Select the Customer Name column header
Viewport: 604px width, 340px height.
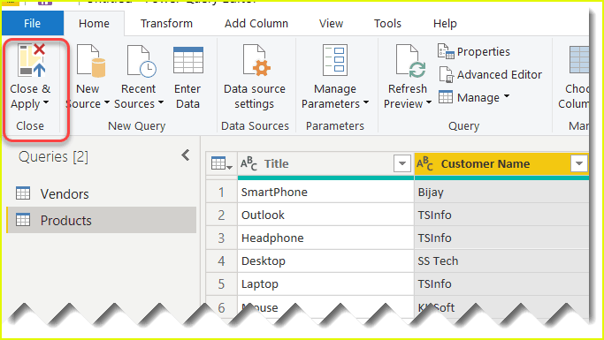coord(502,164)
